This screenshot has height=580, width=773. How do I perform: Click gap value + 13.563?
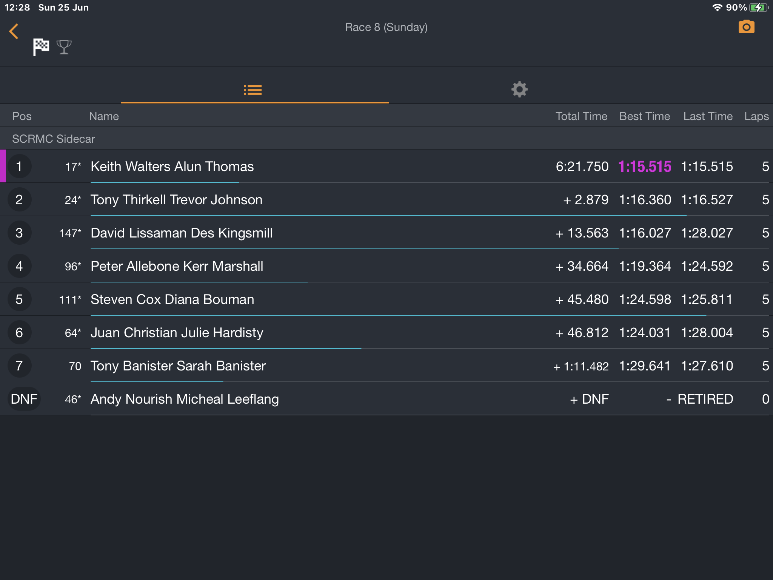pos(582,233)
